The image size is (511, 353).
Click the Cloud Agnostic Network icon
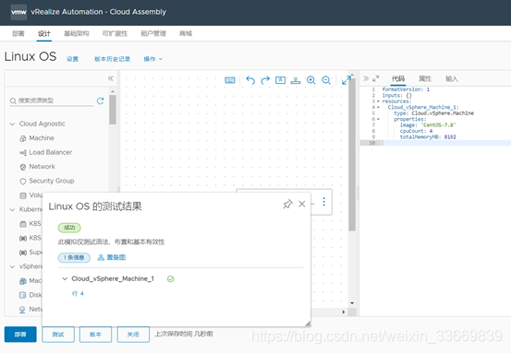click(23, 167)
